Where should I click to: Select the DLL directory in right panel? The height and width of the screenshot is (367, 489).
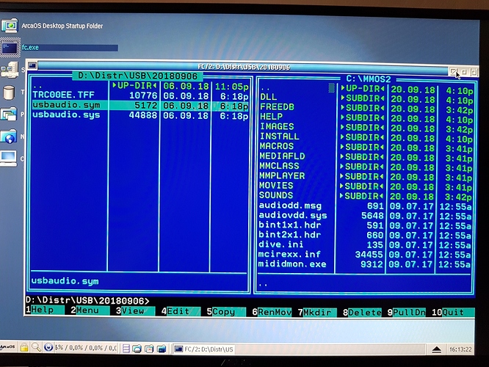click(x=268, y=97)
